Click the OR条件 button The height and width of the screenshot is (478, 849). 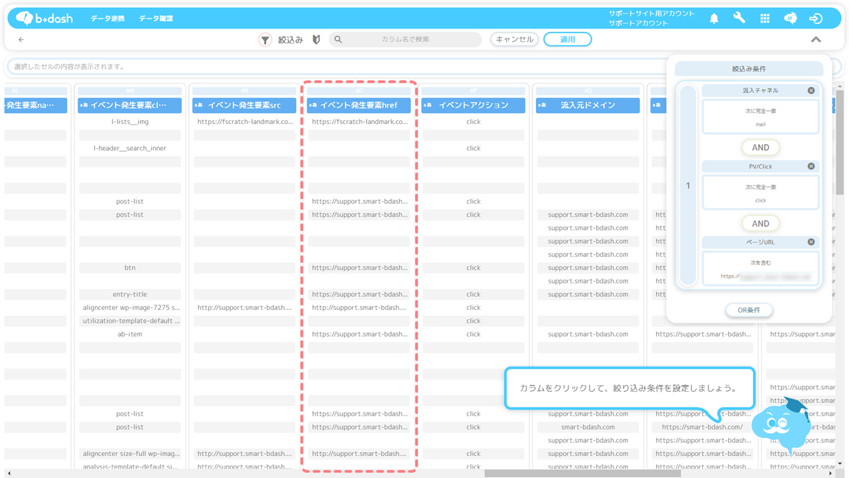pyautogui.click(x=749, y=310)
